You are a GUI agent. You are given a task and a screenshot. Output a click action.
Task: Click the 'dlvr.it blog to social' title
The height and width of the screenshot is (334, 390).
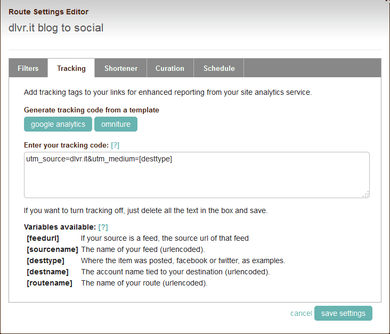click(56, 28)
